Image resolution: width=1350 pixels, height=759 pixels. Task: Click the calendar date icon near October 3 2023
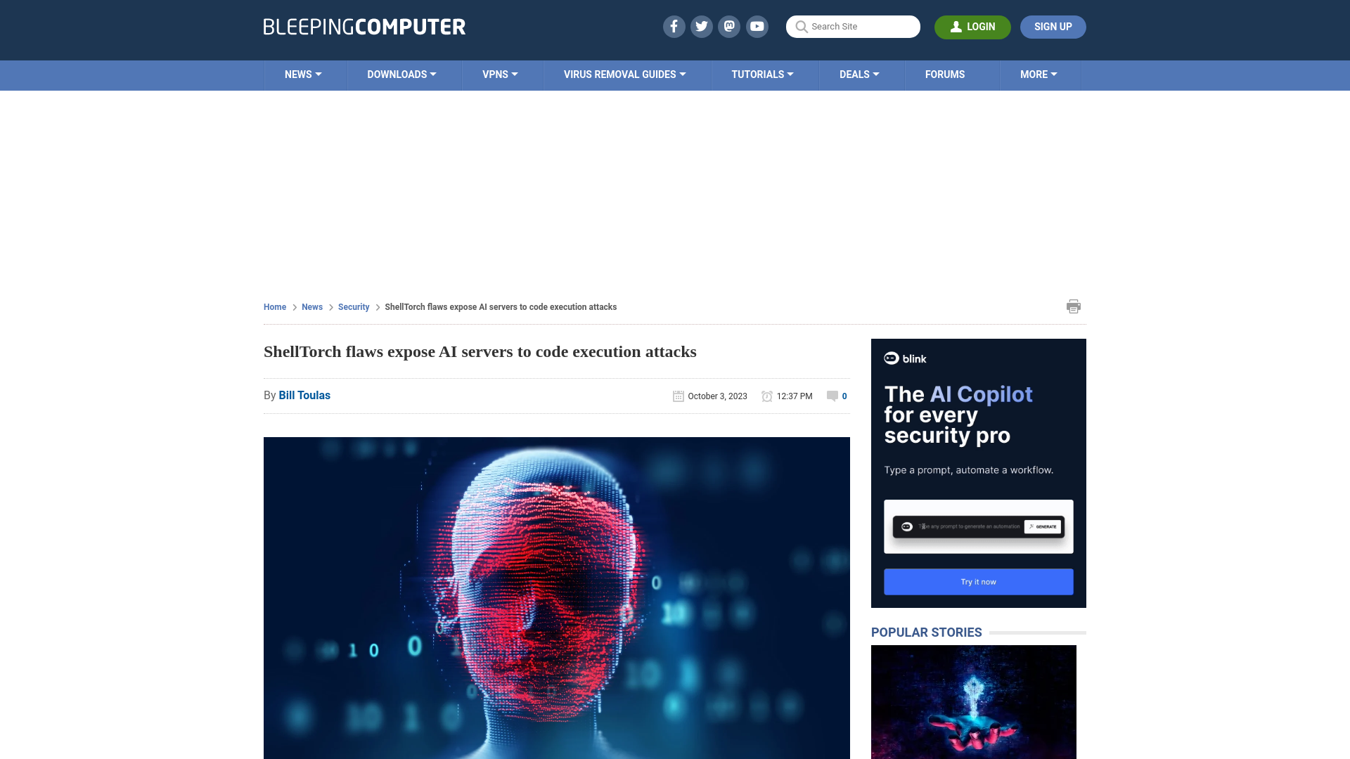pos(679,396)
